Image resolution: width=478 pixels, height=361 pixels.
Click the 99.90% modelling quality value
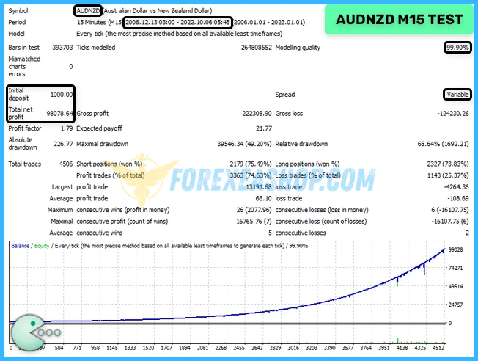(457, 47)
